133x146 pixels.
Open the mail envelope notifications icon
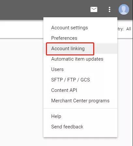click(x=94, y=9)
